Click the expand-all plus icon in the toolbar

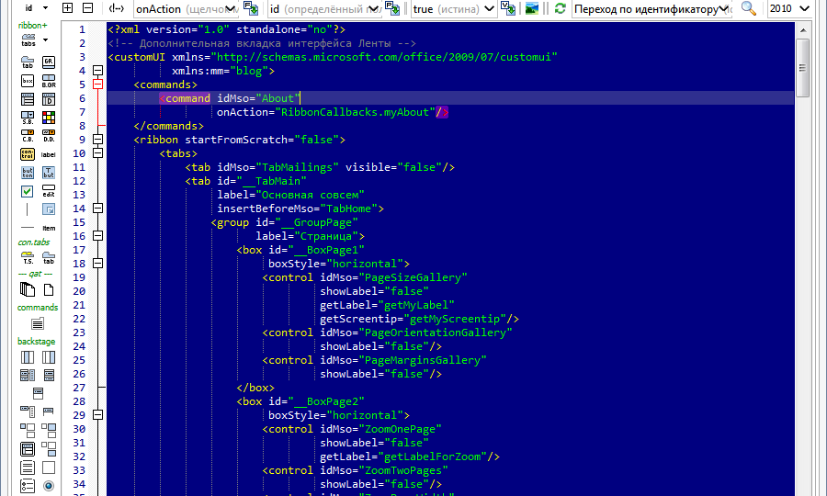[x=67, y=8]
